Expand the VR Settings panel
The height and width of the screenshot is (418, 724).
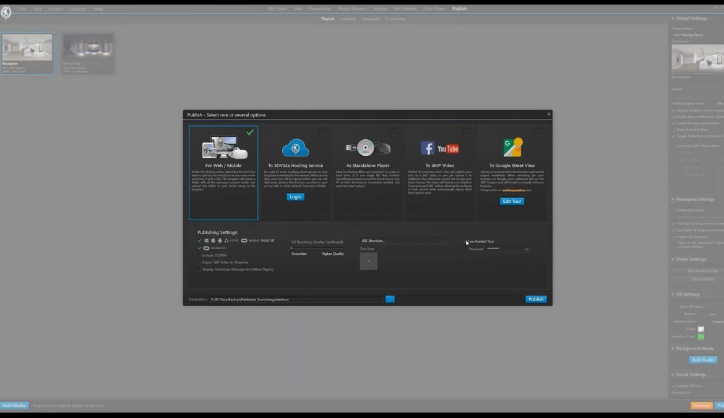point(673,294)
